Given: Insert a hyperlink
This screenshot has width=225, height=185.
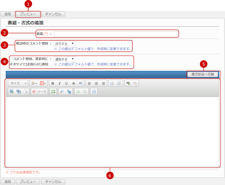Looking at the screenshot, I should 128,83.
